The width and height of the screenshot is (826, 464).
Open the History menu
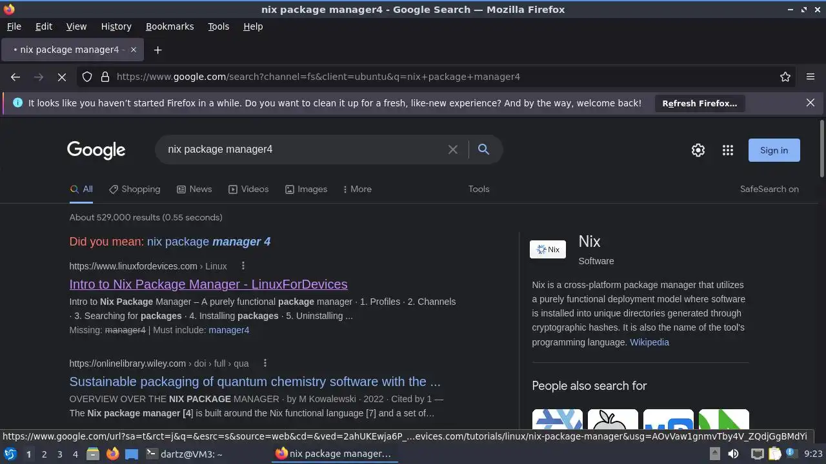116,26
